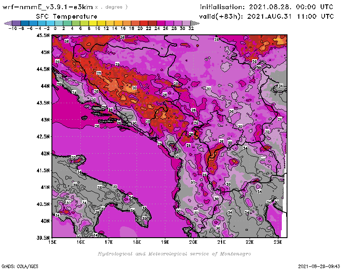Viewport: 349px width, 269px height.
Task: Click the '45N' latitude label
Action: click(x=45, y=52)
